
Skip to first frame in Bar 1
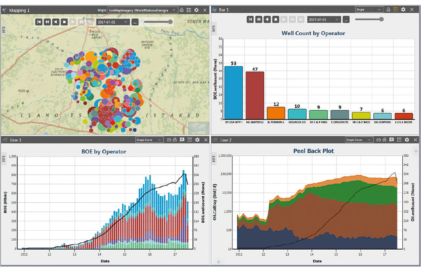pos(250,19)
